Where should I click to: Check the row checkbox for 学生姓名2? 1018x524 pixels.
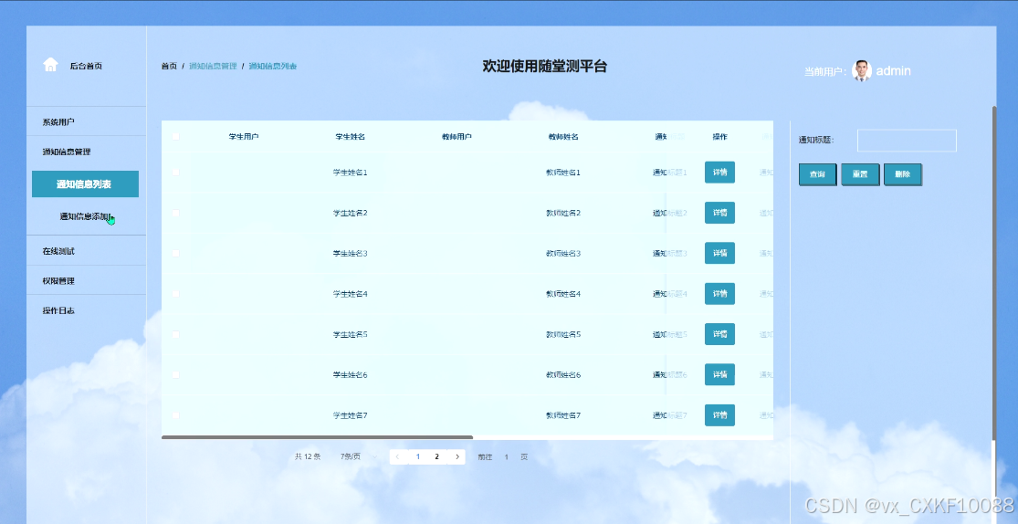[x=175, y=213]
